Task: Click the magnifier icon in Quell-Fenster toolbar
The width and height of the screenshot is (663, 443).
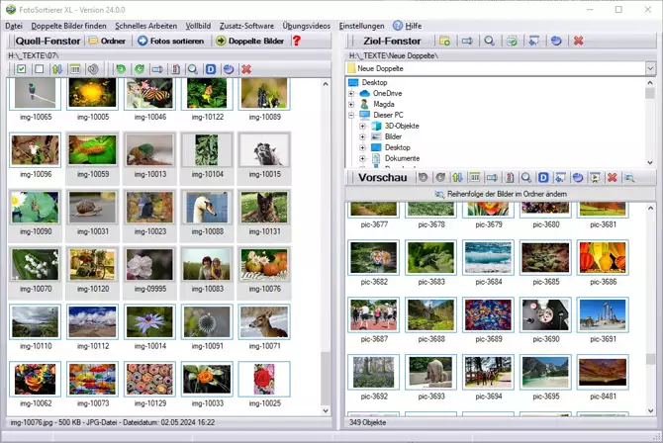Action: (192, 69)
